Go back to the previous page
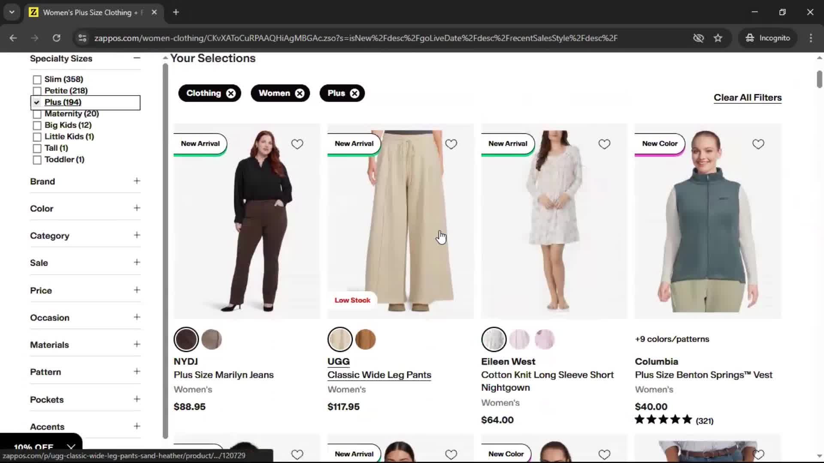This screenshot has height=463, width=824. [x=13, y=38]
